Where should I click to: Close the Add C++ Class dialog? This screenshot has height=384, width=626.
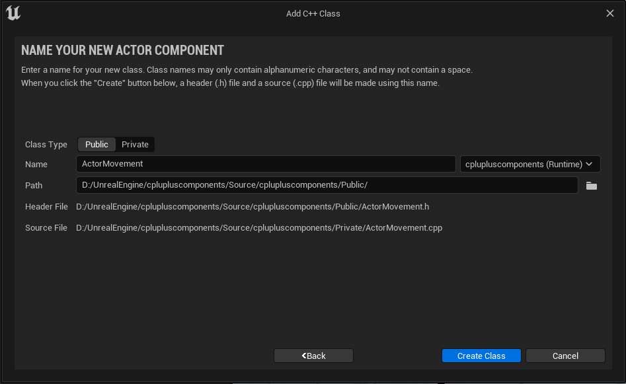point(609,13)
